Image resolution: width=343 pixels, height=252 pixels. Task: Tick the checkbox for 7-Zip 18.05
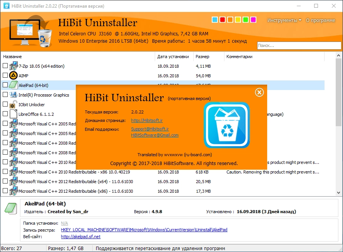point(5,65)
